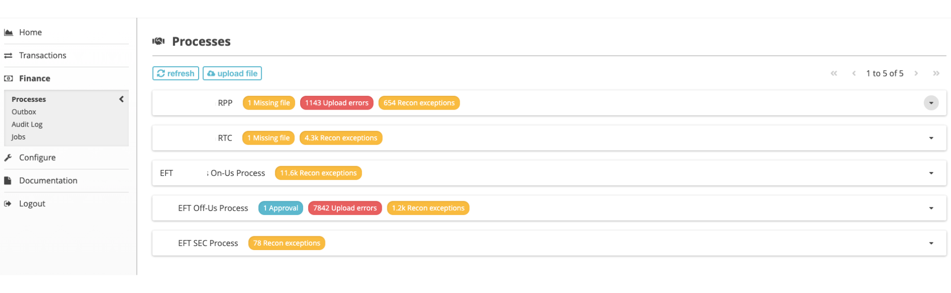Click the Configure wrench icon

[8, 158]
